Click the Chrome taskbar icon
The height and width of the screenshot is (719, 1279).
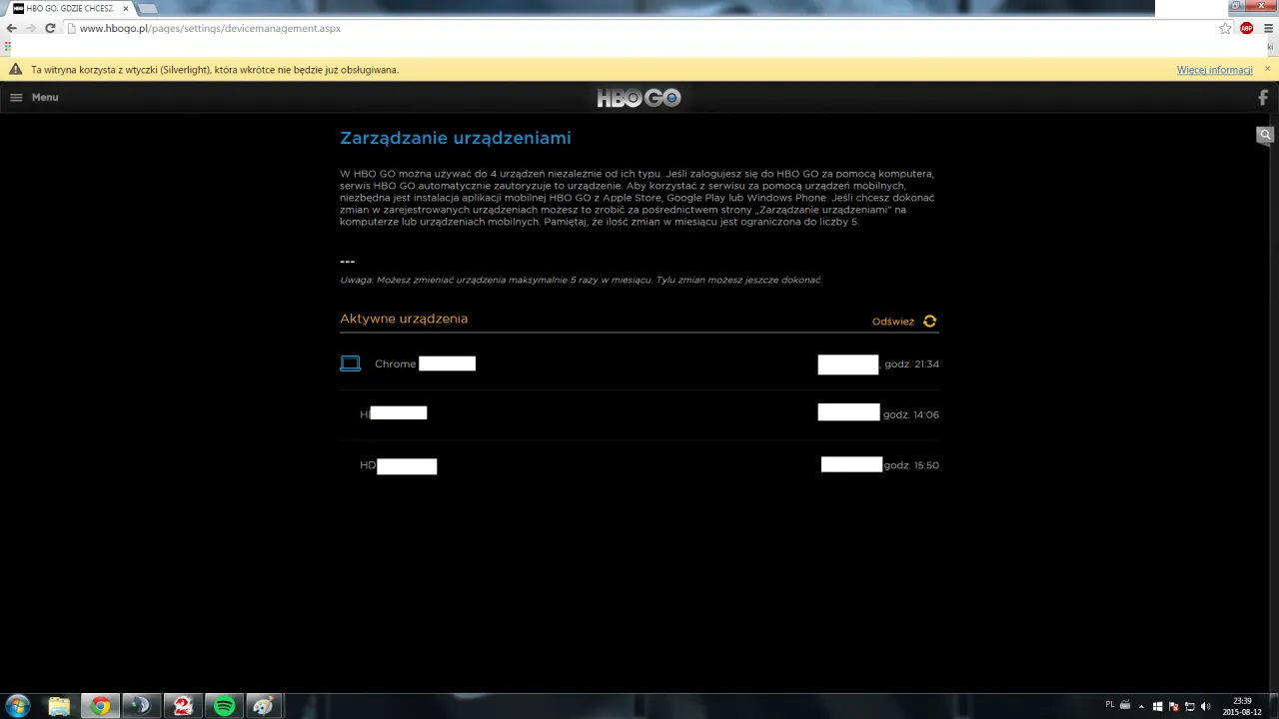click(x=100, y=706)
